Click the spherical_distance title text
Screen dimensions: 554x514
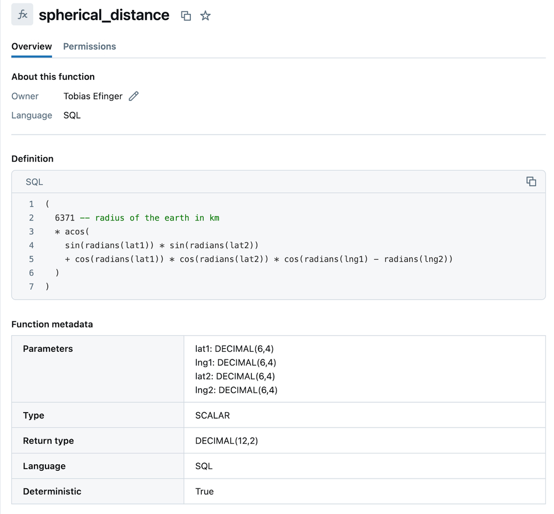click(x=104, y=15)
